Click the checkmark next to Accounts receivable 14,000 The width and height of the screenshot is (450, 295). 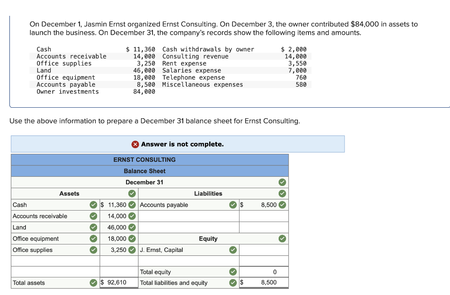click(x=132, y=216)
